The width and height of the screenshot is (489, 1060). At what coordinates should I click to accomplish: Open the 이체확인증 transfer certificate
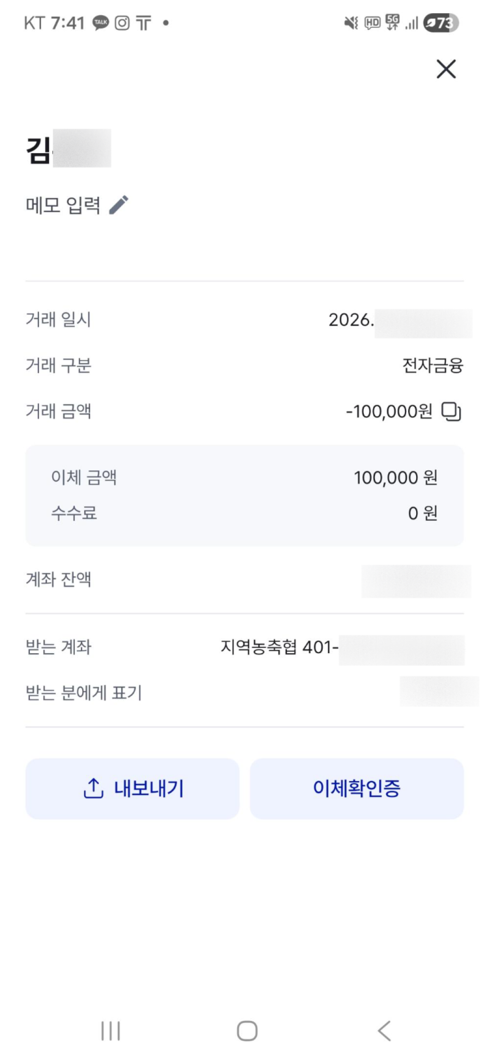point(356,788)
